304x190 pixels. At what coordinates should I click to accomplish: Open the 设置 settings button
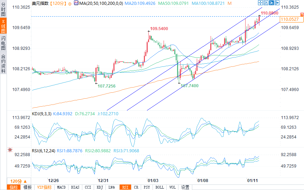tap(185, 187)
